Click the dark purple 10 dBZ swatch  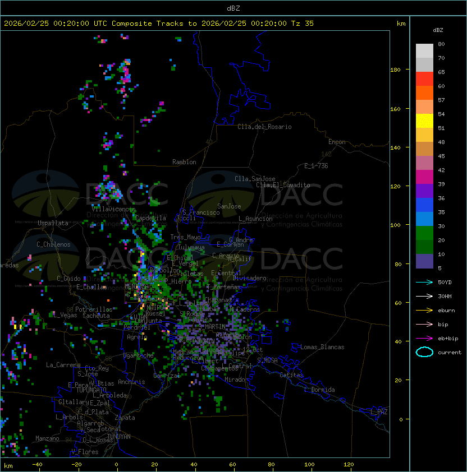[424, 261]
